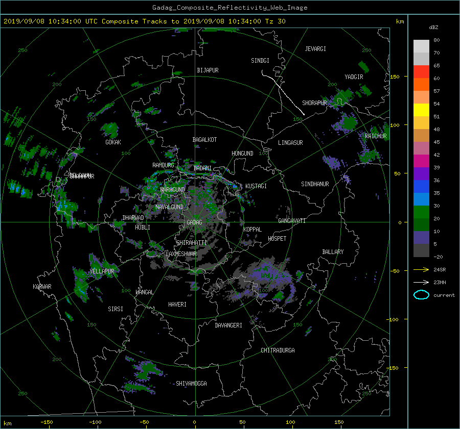Click the RAICHUR city label
Screen dimensions: 460x429
[x=376, y=136]
